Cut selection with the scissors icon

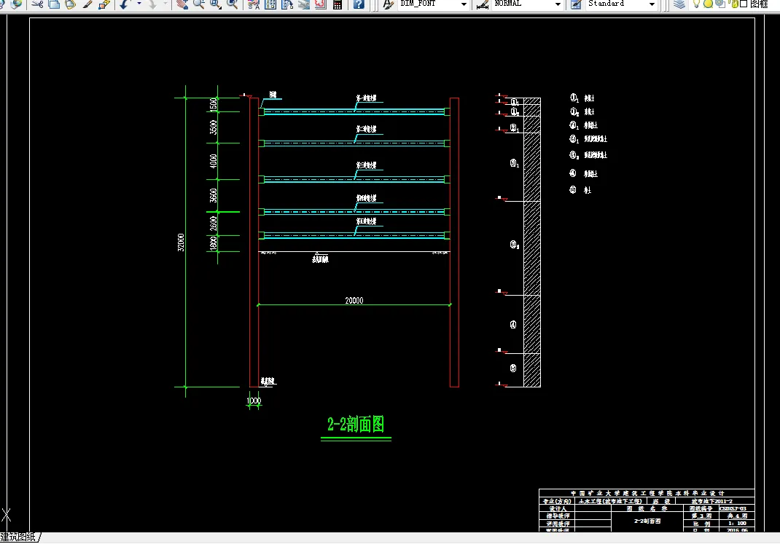pyautogui.click(x=37, y=4)
